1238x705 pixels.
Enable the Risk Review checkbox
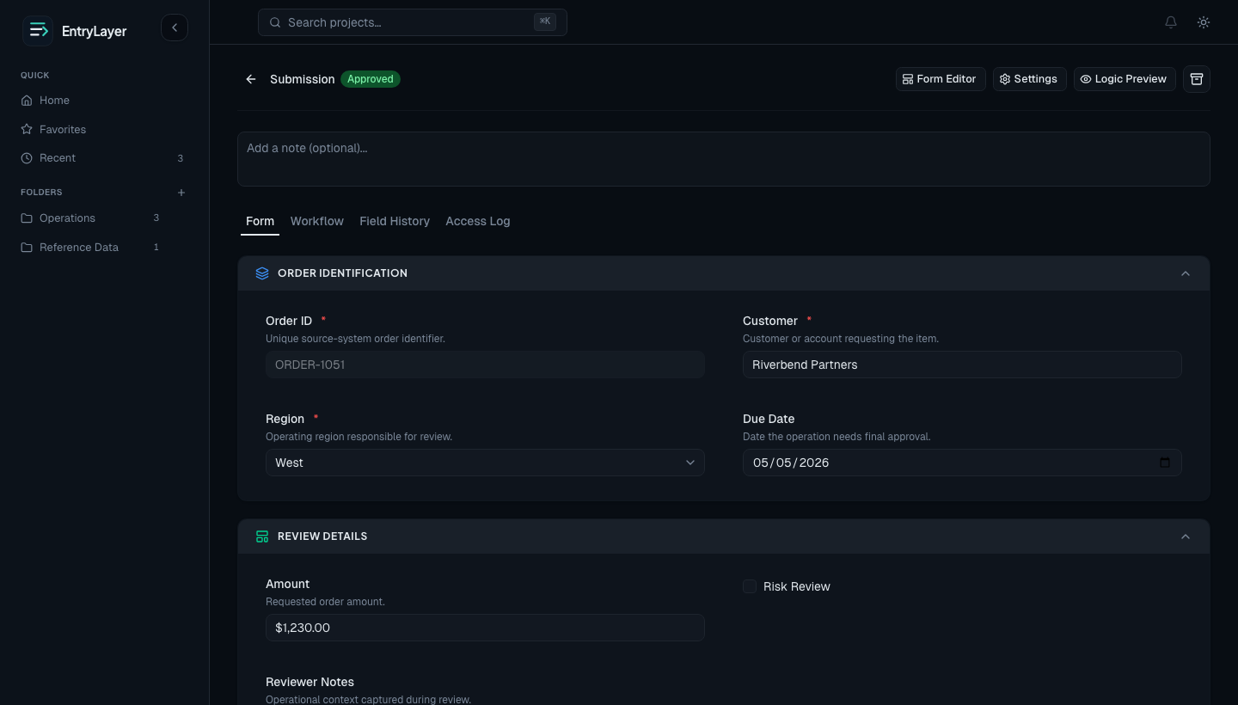coord(750,586)
